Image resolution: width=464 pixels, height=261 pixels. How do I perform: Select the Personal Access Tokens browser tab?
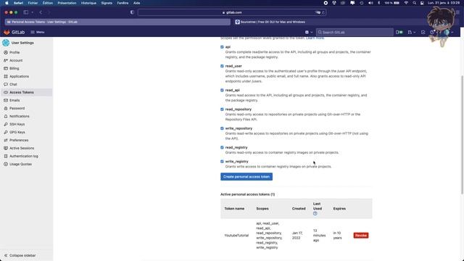point(117,22)
